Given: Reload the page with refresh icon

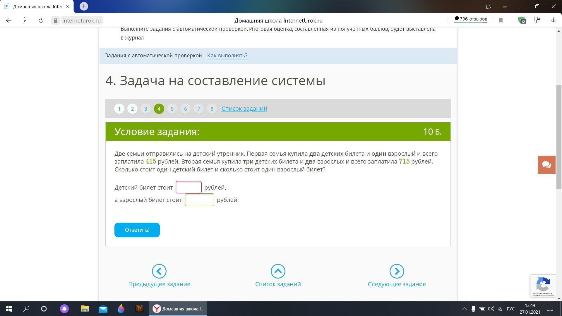Looking at the screenshot, I should click(41, 20).
